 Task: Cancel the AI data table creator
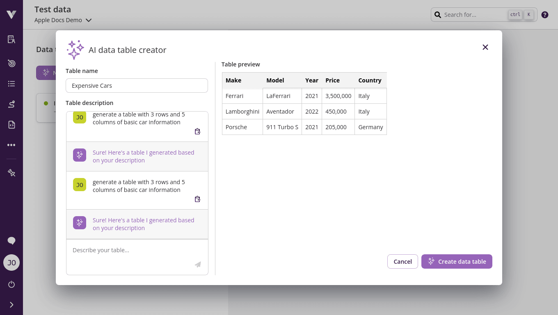point(402,261)
